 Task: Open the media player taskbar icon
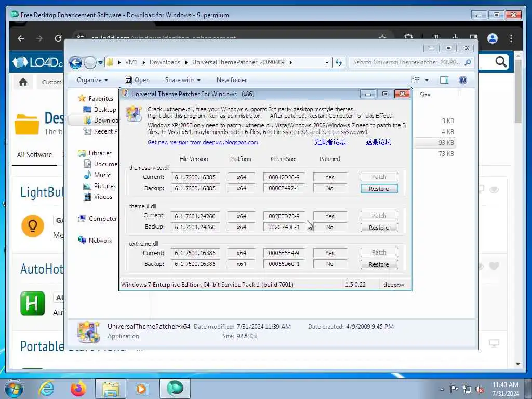(142, 389)
